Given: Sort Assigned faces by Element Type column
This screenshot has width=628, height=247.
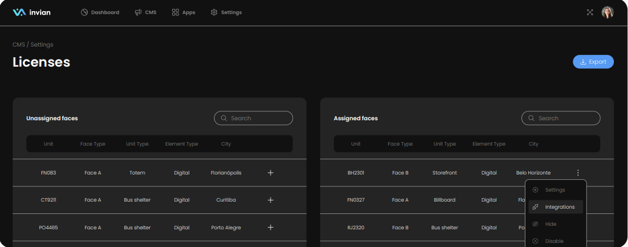Looking at the screenshot, I should pyautogui.click(x=489, y=144).
